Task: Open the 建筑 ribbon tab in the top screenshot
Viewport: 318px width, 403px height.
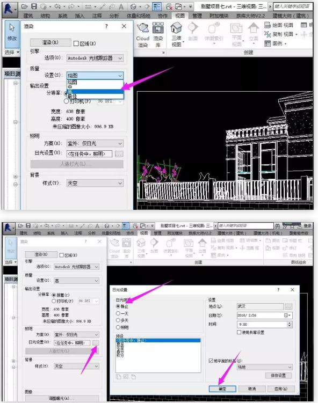Action: (28, 16)
